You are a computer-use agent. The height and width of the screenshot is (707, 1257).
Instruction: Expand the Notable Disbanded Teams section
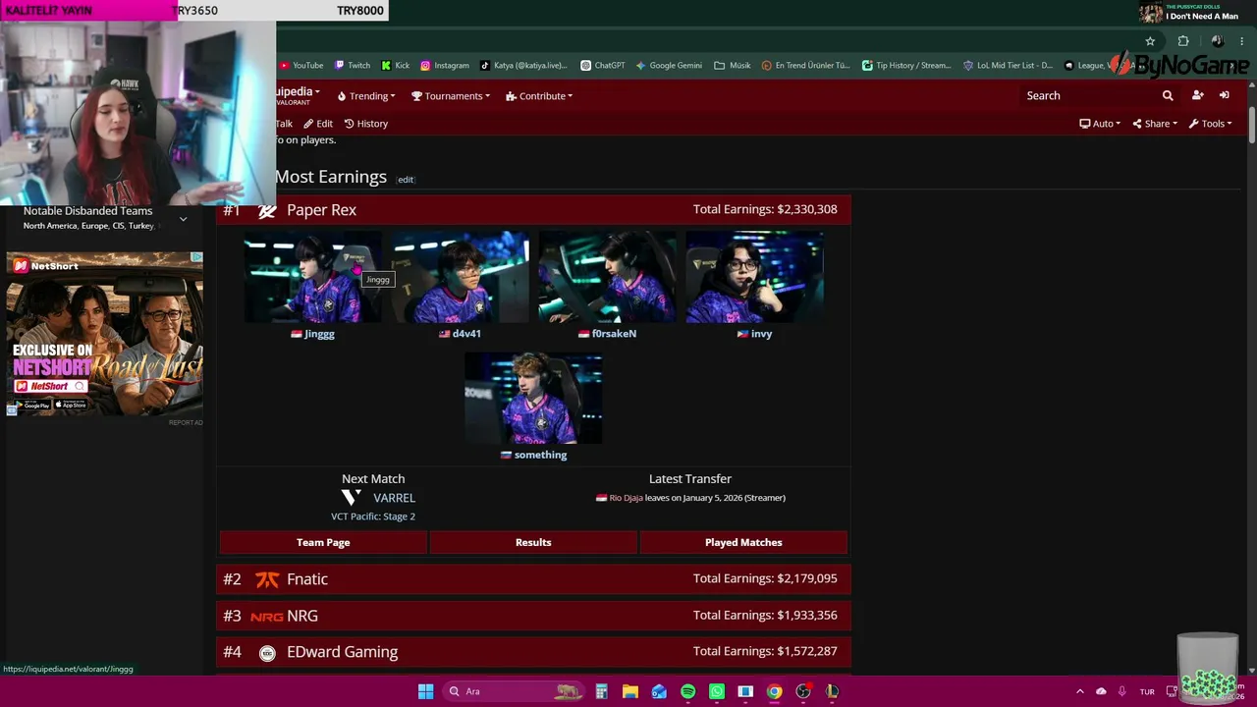(x=183, y=219)
